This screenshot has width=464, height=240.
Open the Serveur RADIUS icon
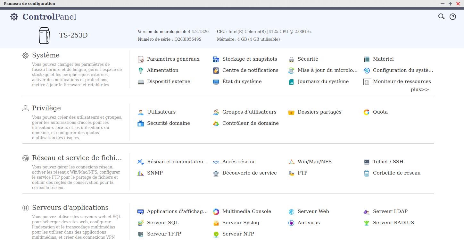pos(367,223)
